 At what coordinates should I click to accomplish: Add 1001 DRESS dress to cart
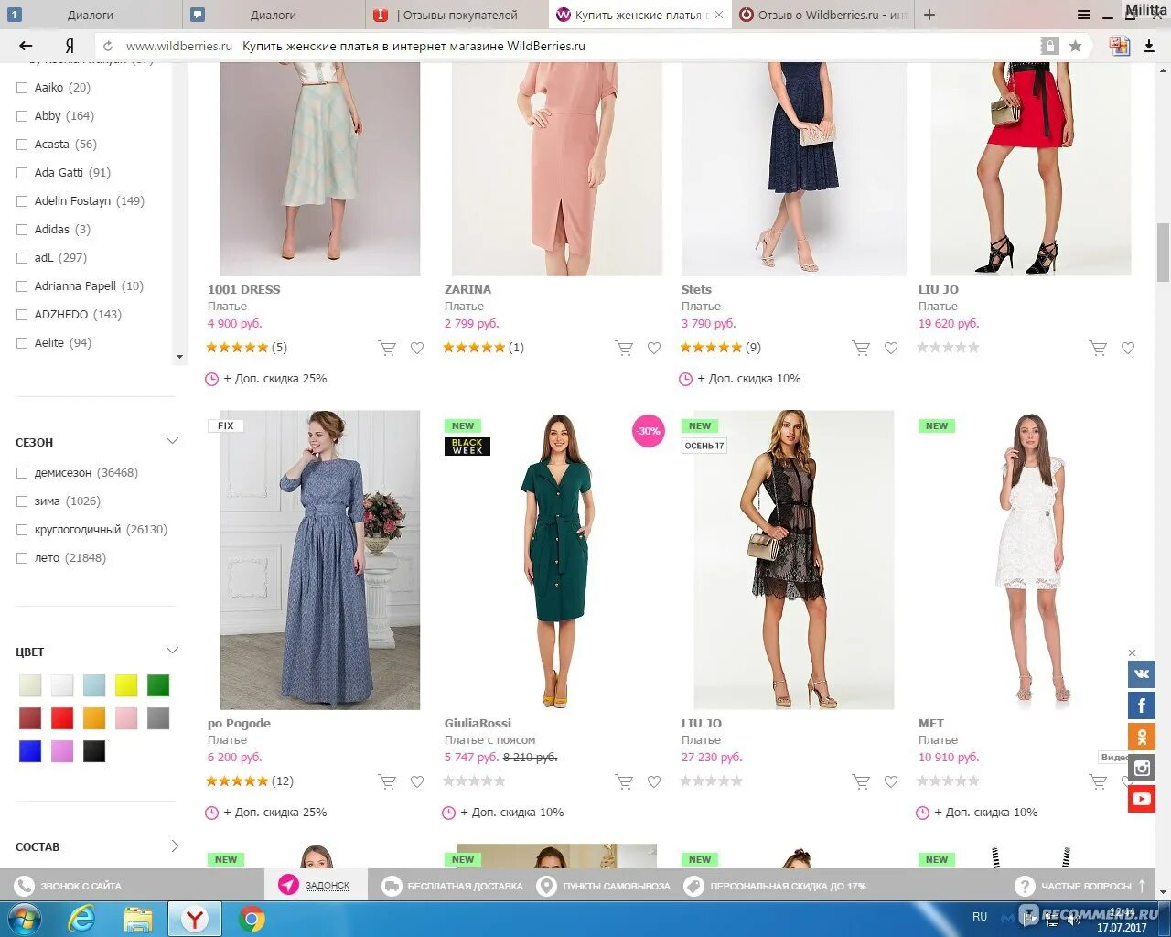(387, 348)
